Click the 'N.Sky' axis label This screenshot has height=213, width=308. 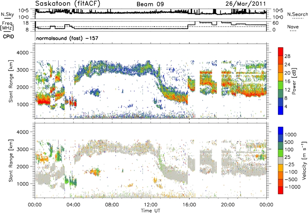7,14
